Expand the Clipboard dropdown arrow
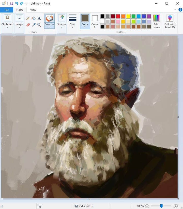The image size is (183, 209). tap(7, 27)
